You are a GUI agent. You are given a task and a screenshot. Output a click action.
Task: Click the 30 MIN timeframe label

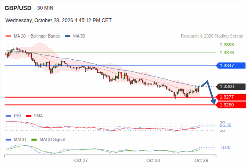45,8
